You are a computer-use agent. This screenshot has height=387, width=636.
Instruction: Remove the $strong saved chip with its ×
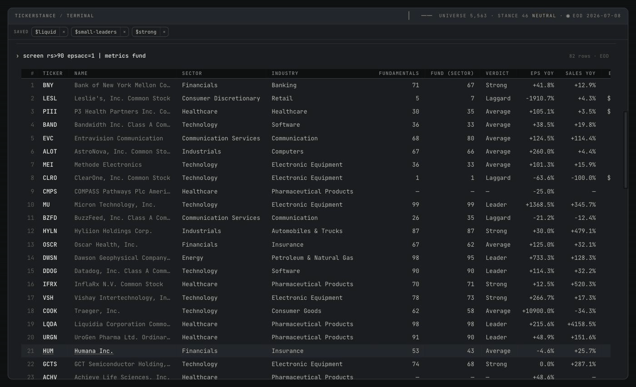(x=164, y=32)
